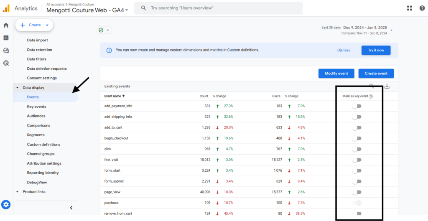Open Consent settings in sidebar
Screen dimensions: 428x221
click(42, 78)
